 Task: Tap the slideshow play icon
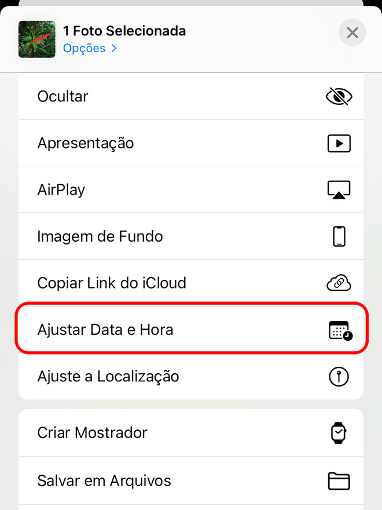click(339, 143)
